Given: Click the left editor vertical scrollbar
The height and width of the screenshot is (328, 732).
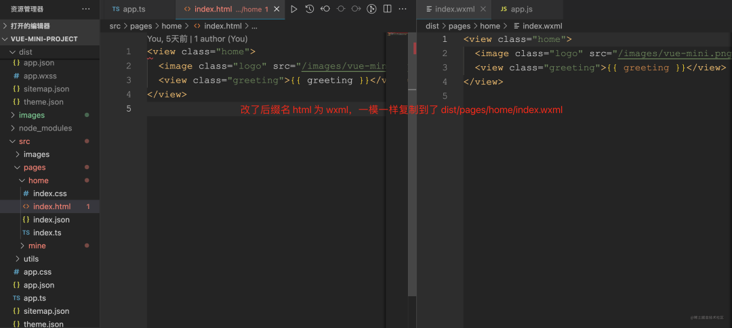Looking at the screenshot, I should (x=412, y=163).
